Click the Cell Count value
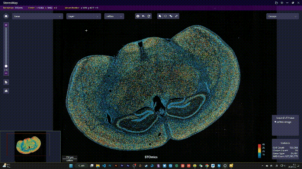The image size is (302, 169). click(x=294, y=148)
